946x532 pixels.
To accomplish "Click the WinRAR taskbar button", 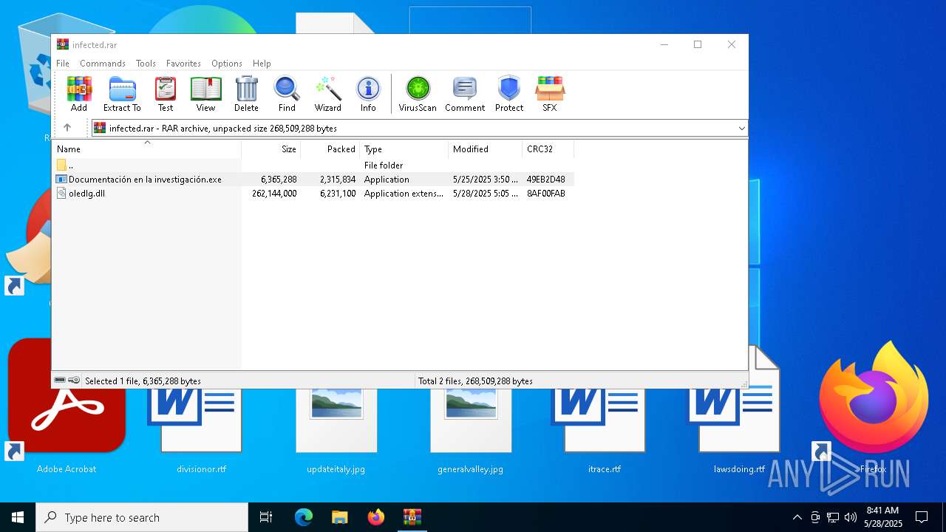I will coord(412,517).
